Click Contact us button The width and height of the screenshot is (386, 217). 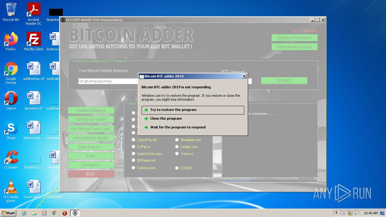pos(91,165)
